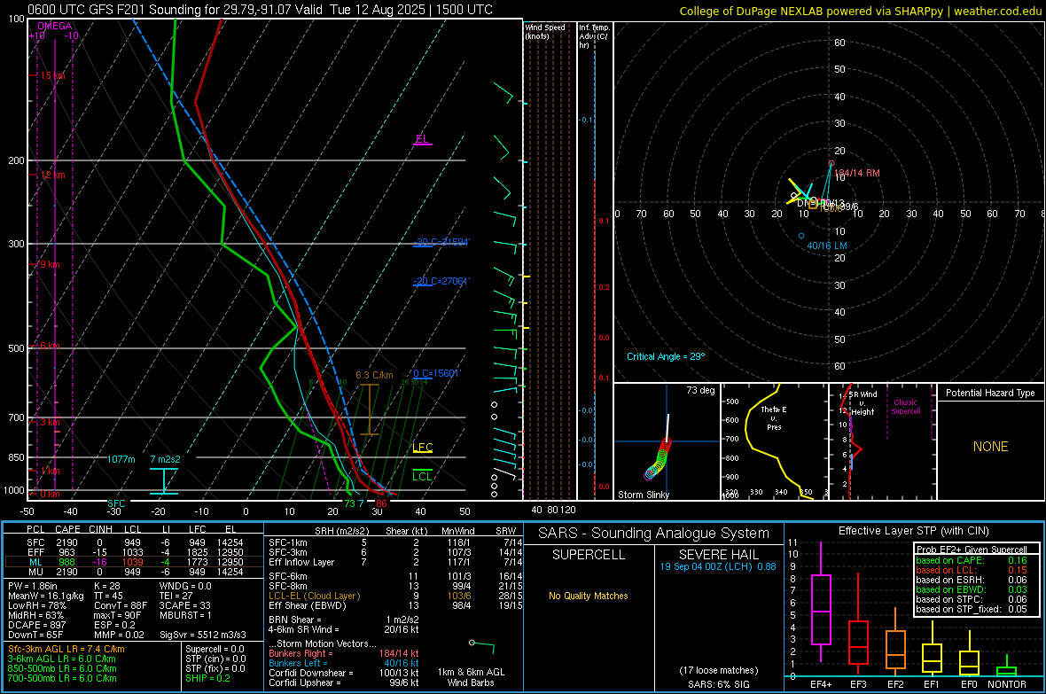Viewport: 1046px width, 694px height.
Task: Click the Potential Hazard Type header
Action: [991, 393]
